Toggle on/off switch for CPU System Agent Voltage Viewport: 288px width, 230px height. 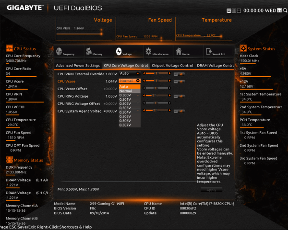click(179, 111)
